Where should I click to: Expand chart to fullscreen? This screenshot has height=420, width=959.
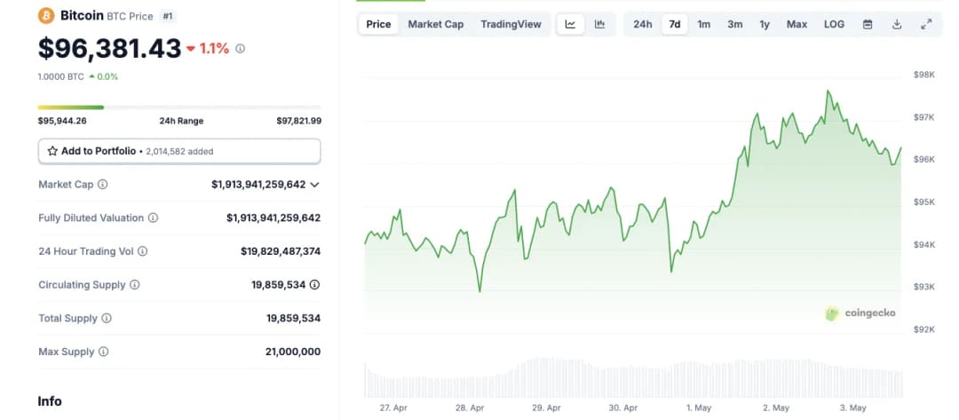tap(926, 24)
